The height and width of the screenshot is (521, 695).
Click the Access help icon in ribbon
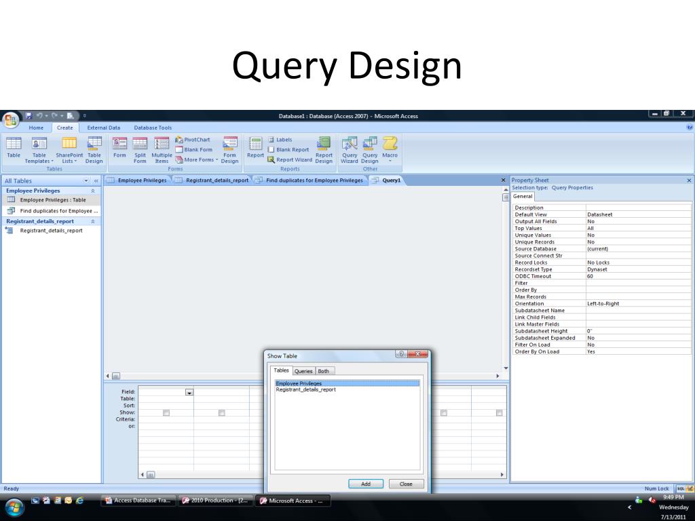pos(690,127)
